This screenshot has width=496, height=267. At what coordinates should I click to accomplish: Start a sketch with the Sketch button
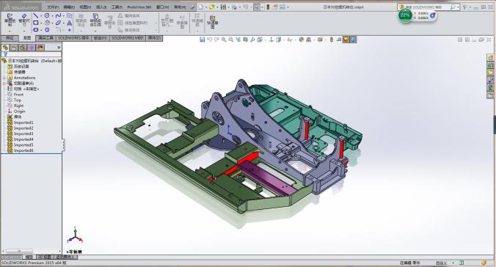(x=10, y=20)
